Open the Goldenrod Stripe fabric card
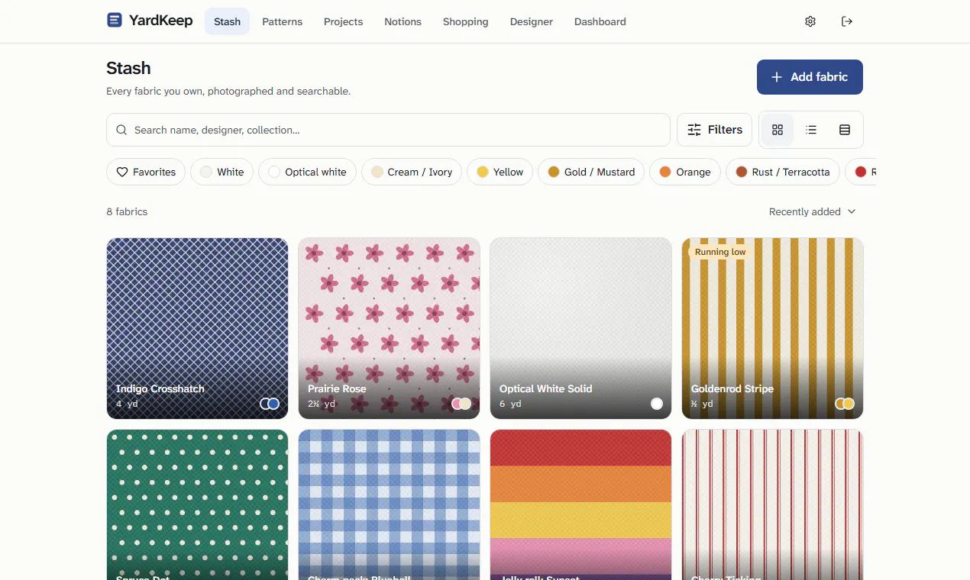This screenshot has height=580, width=970. click(772, 328)
